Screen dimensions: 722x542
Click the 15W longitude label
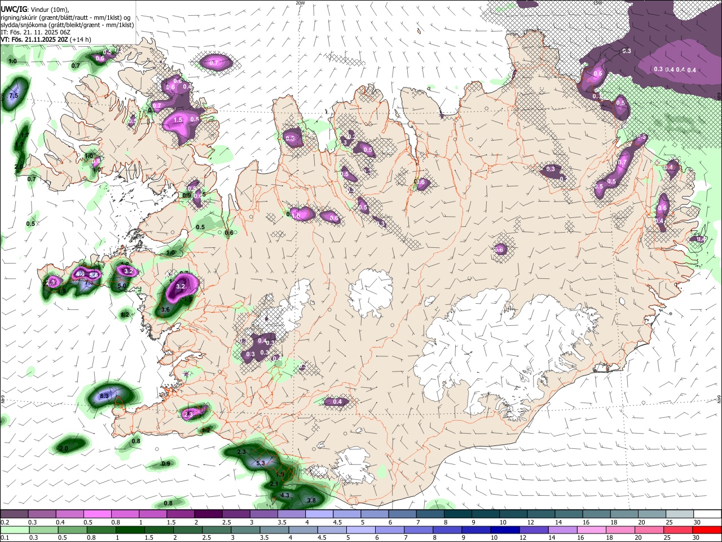[597, 3]
